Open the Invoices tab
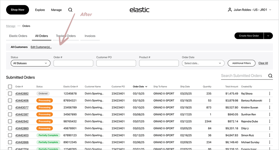 pyautogui.click(x=90, y=36)
